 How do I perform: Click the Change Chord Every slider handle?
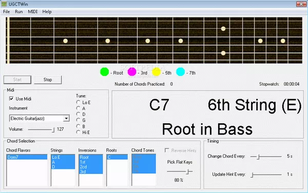click(x=259, y=157)
